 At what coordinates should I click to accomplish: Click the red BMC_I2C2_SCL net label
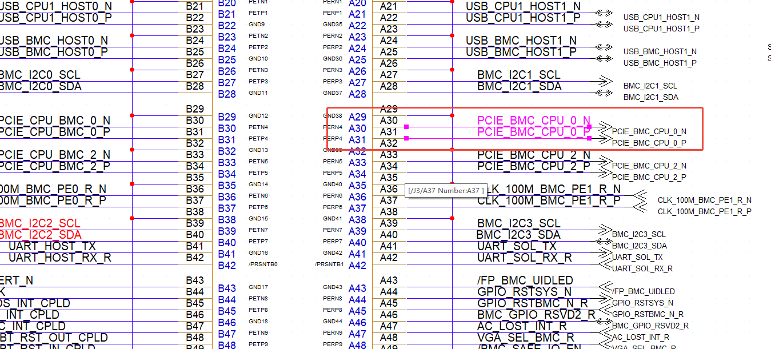(x=40, y=223)
